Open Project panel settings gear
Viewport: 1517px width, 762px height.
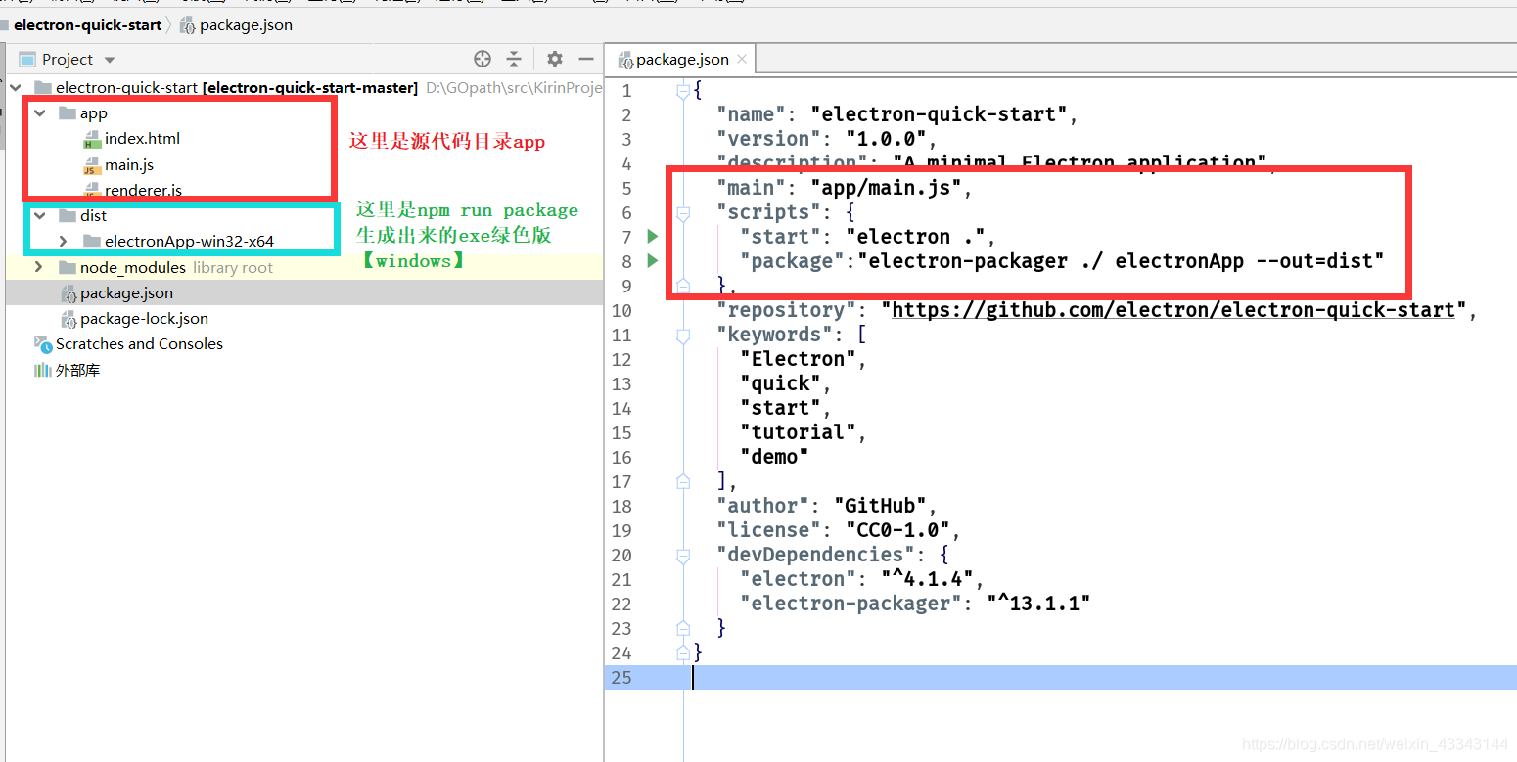[555, 59]
